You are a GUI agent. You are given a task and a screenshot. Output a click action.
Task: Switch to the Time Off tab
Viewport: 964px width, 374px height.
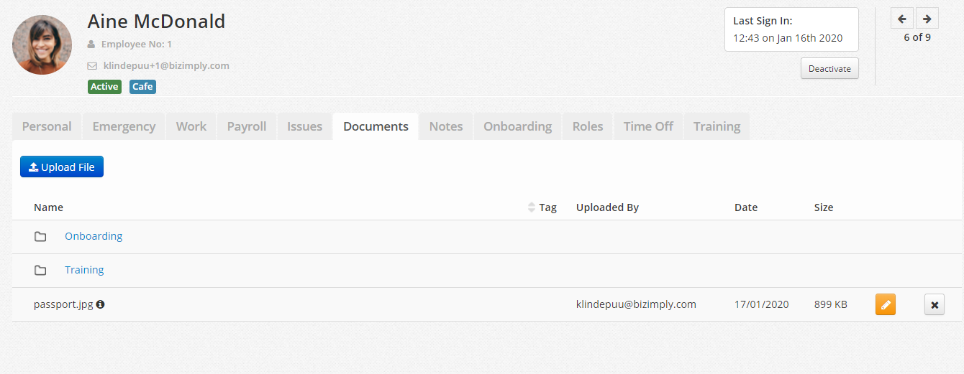click(648, 126)
